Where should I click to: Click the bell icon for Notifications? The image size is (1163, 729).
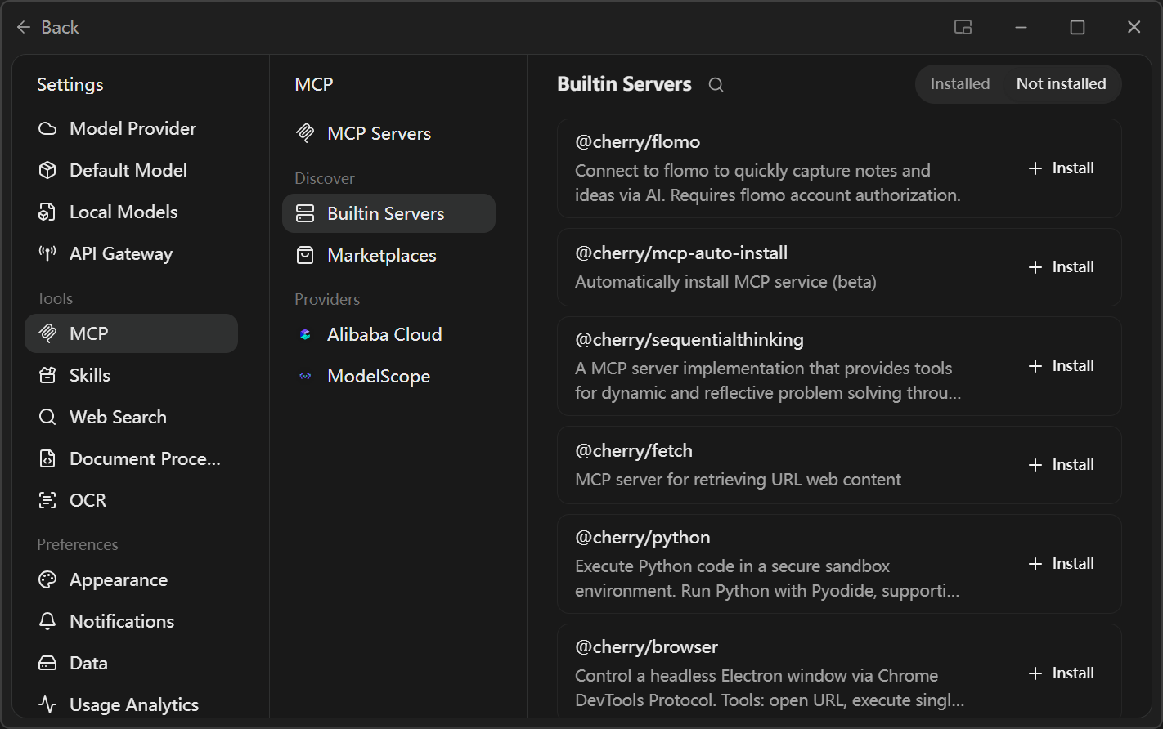point(47,621)
